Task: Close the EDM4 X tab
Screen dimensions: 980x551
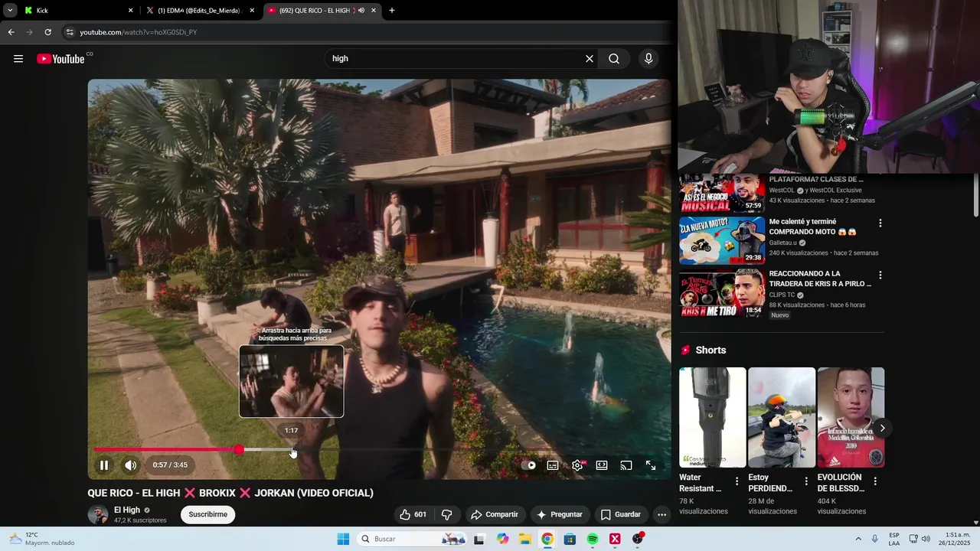Action: [x=252, y=11]
